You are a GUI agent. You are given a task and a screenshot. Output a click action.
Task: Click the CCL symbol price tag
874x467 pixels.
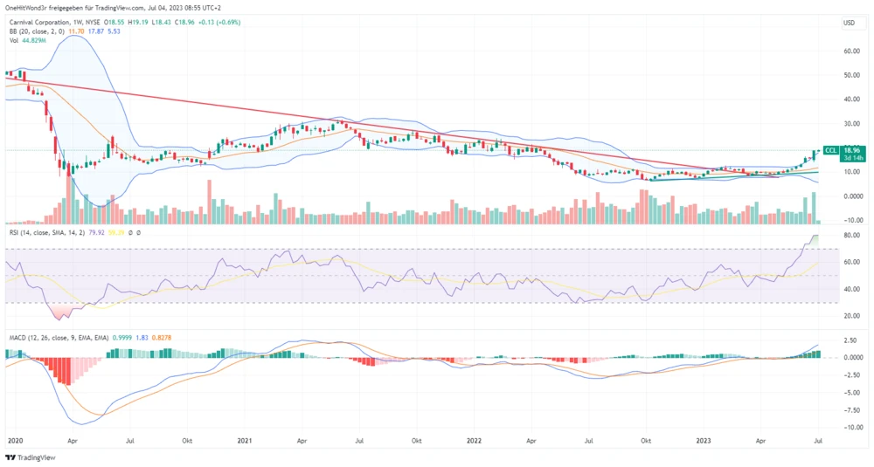(831, 150)
